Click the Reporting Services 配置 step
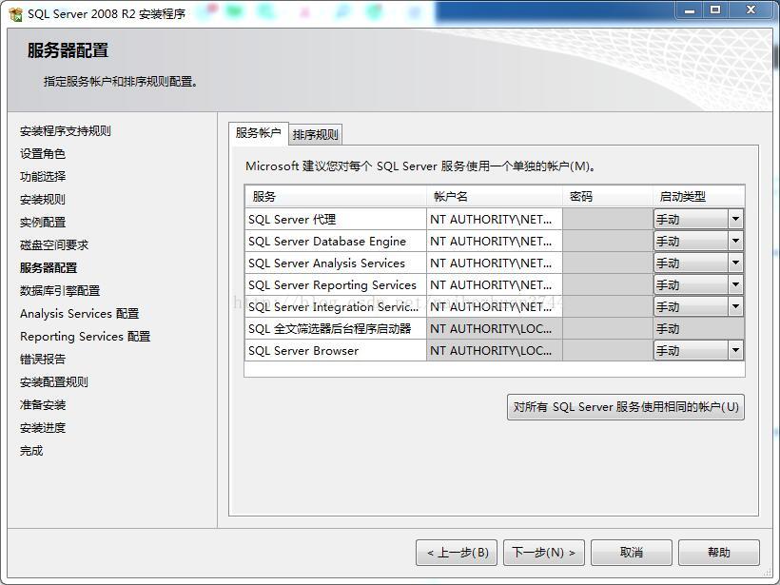Viewport: 780px width, 585px height. tap(85, 337)
